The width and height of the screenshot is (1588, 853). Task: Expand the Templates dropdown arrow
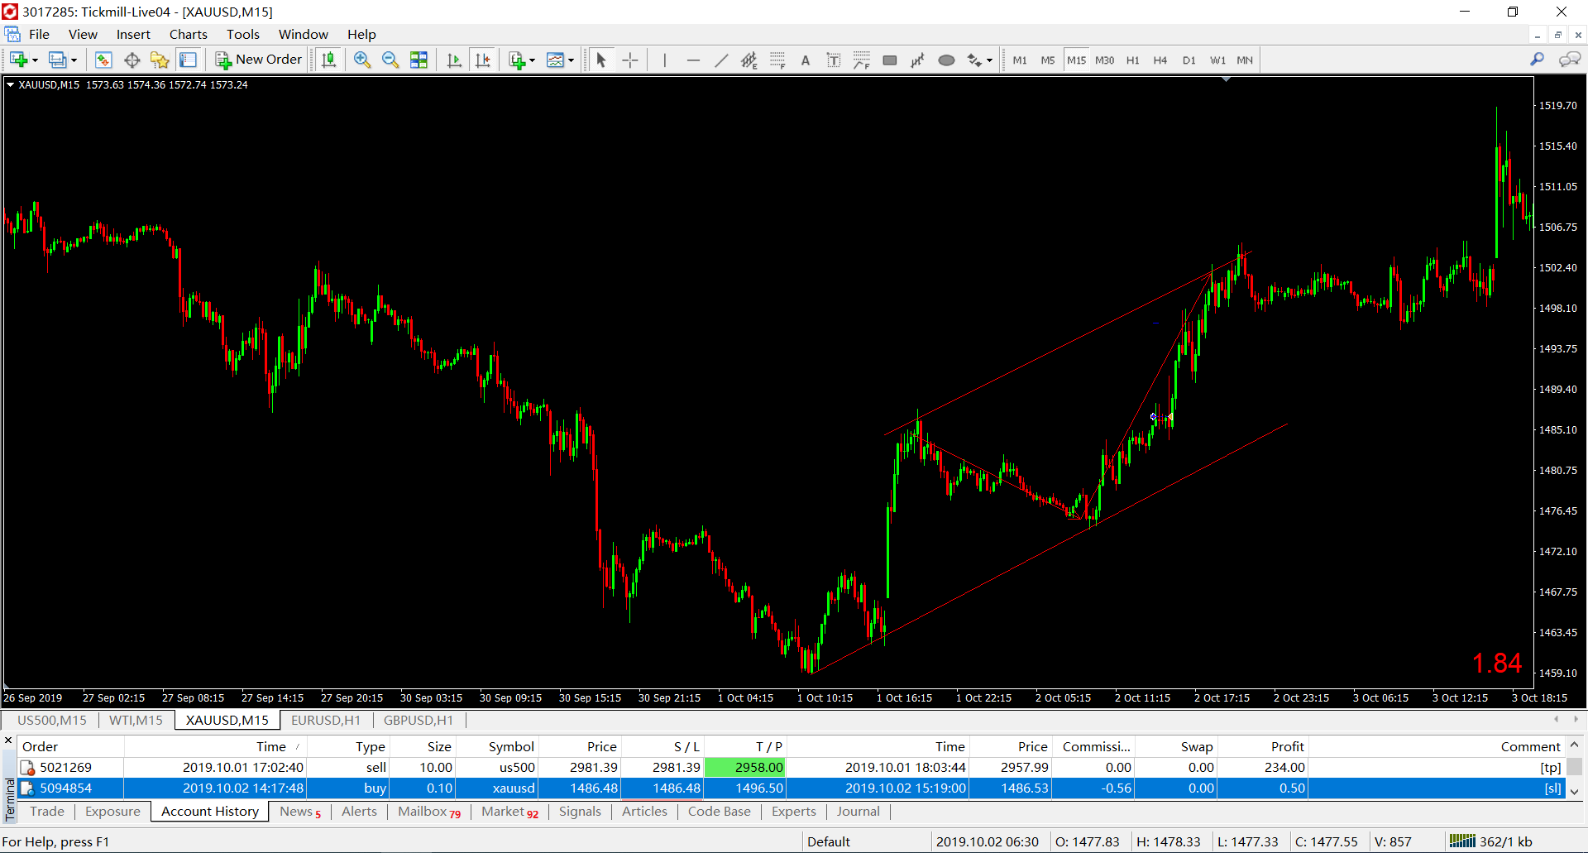pyautogui.click(x=571, y=60)
